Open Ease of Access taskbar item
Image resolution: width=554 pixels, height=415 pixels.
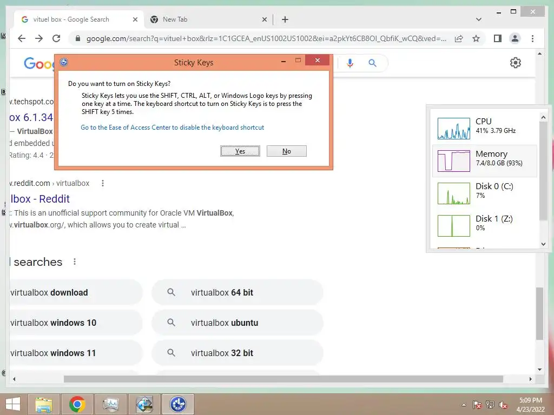click(177, 404)
